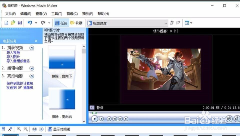Click the preview video image
The height and width of the screenshot is (136, 240).
coord(164,69)
